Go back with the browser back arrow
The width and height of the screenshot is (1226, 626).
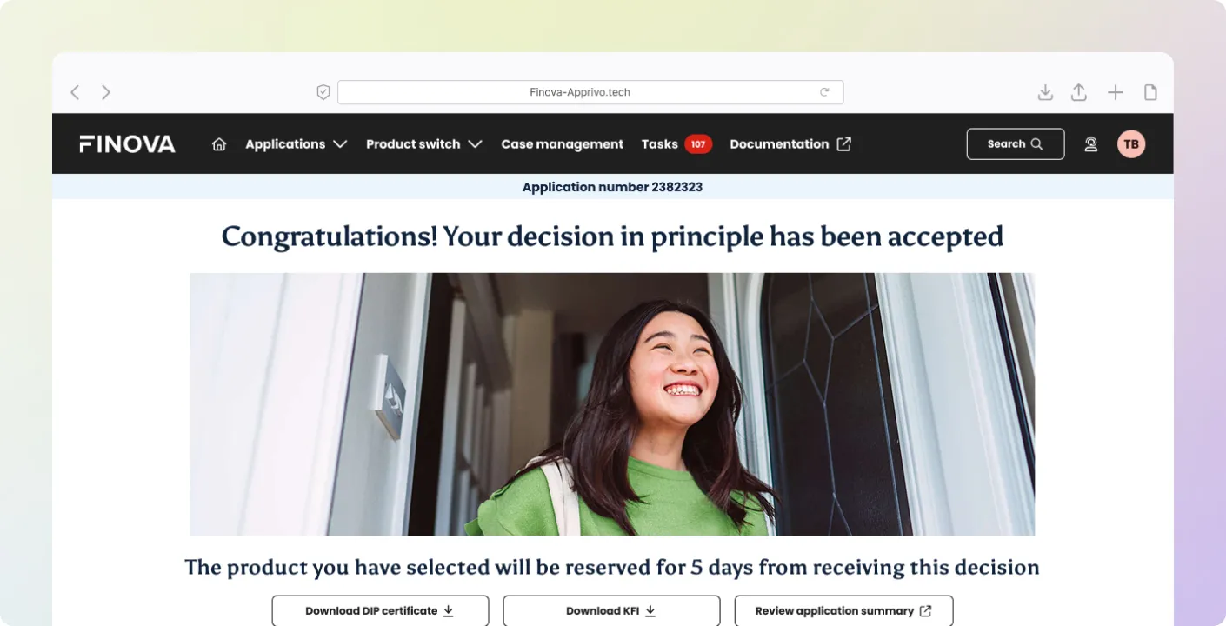tap(75, 92)
